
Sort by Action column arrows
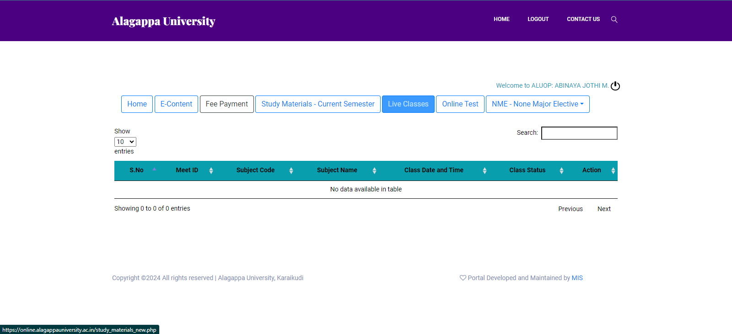tap(613, 170)
